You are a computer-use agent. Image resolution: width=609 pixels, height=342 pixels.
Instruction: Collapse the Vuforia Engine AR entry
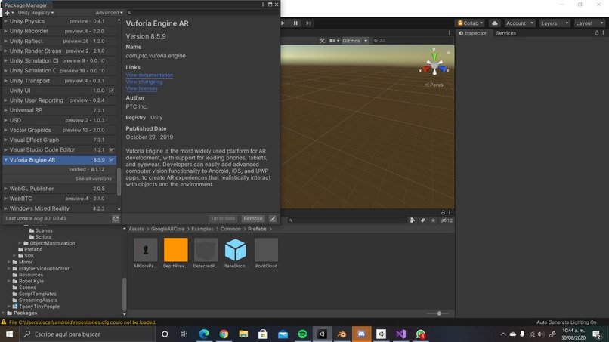(x=6, y=159)
